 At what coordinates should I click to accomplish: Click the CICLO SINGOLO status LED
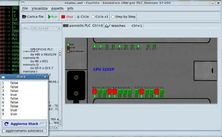click(68, 51)
